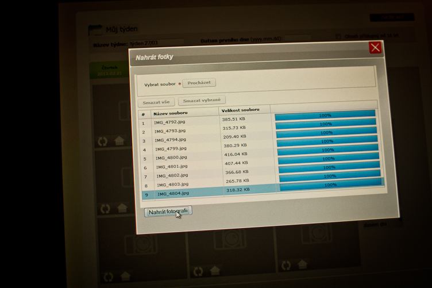Image resolution: width=432 pixels, height=288 pixels.
Task: Click home icon in top-left photo slot
Action: 119,140
